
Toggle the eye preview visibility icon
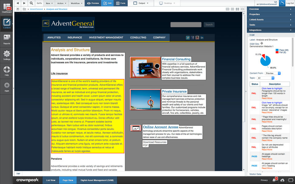pyautogui.click(x=242, y=9)
